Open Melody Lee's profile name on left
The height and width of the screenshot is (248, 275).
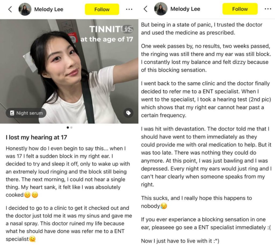coord(49,9)
